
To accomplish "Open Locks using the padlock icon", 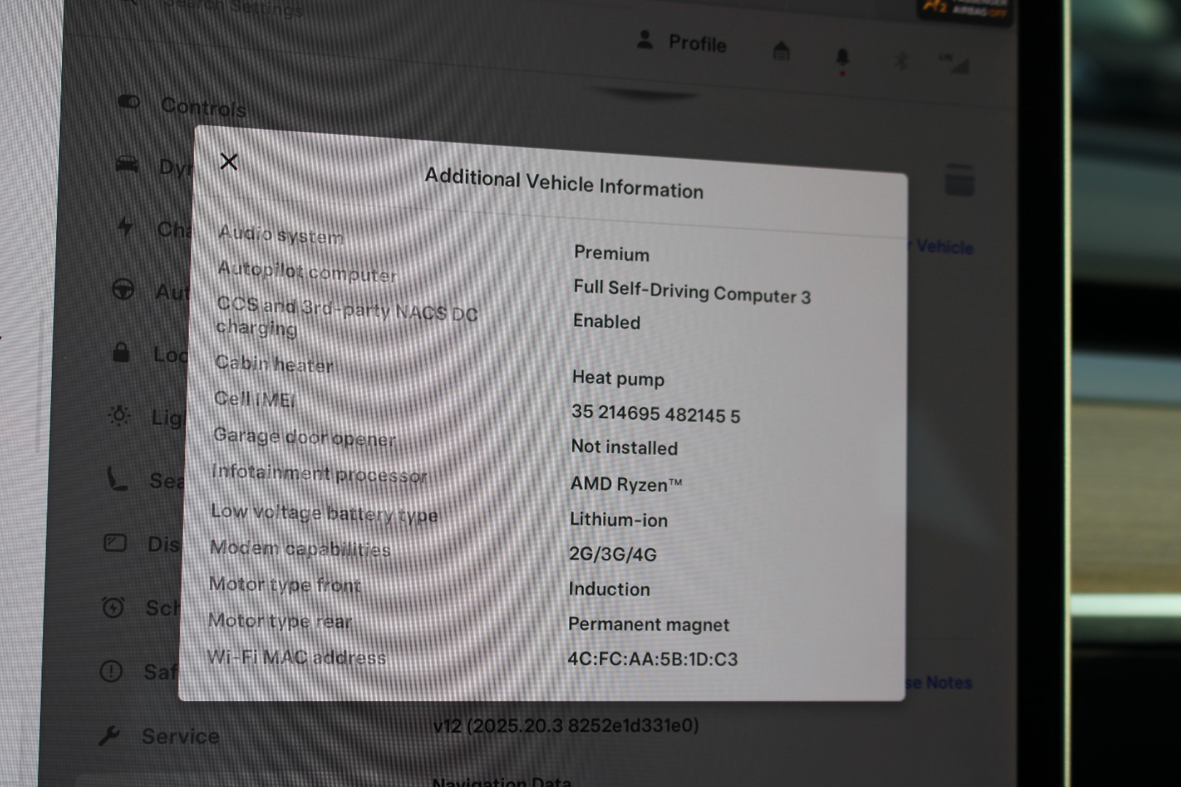I will click(x=121, y=353).
